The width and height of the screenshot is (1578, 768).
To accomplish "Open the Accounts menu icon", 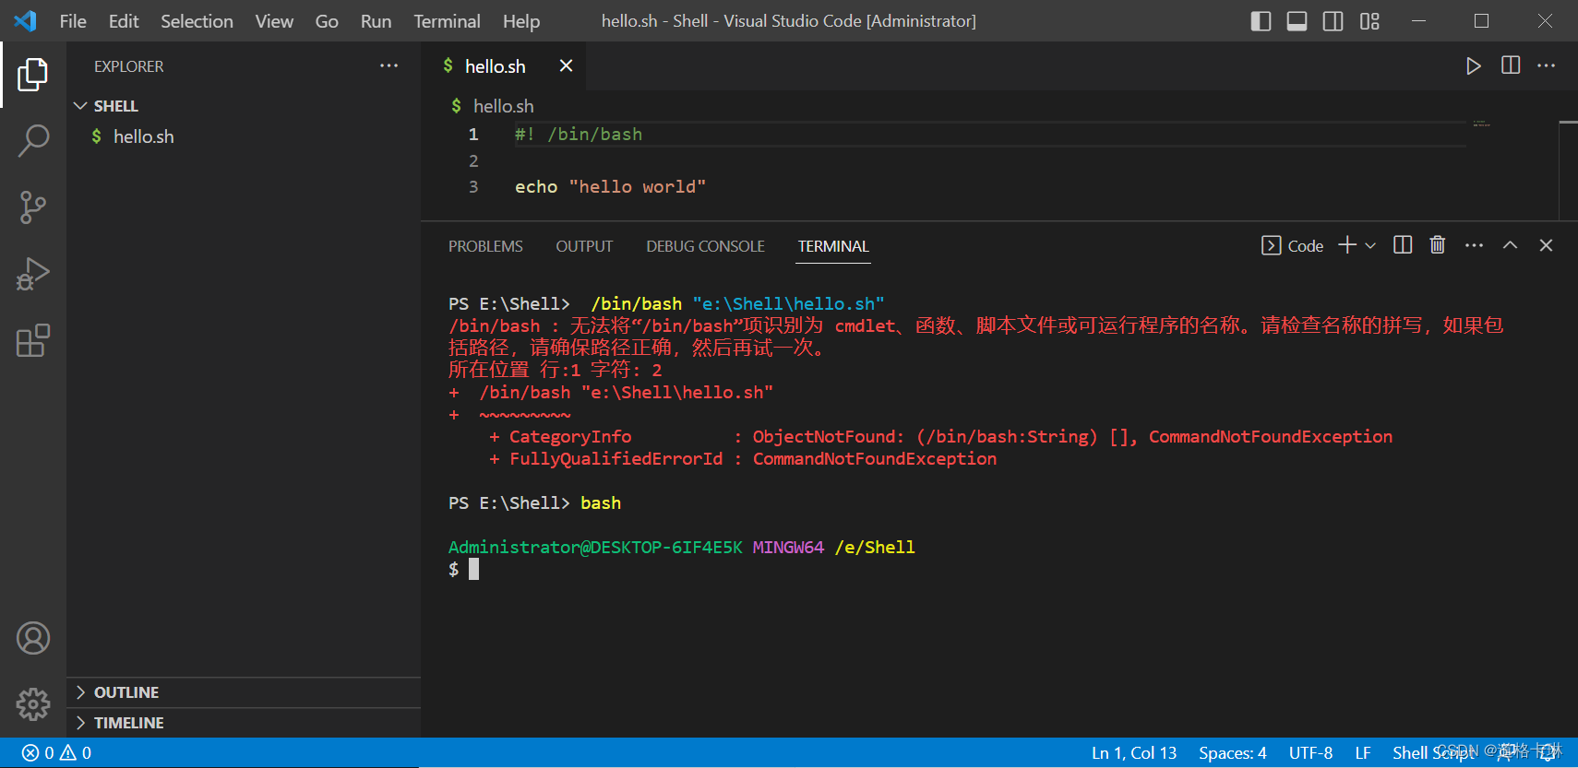I will click(x=33, y=638).
